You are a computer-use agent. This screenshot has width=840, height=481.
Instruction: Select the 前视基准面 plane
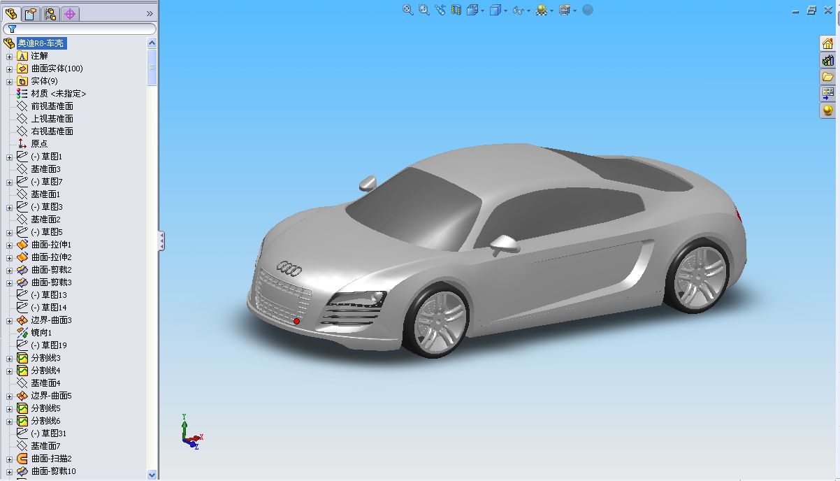[52, 106]
